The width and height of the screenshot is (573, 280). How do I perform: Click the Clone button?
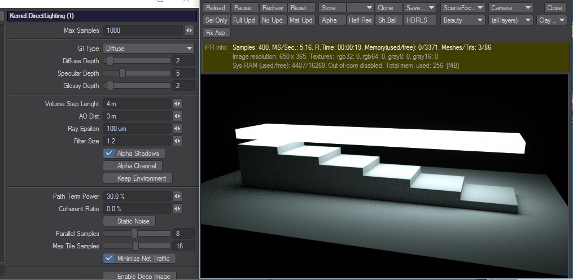click(x=388, y=8)
